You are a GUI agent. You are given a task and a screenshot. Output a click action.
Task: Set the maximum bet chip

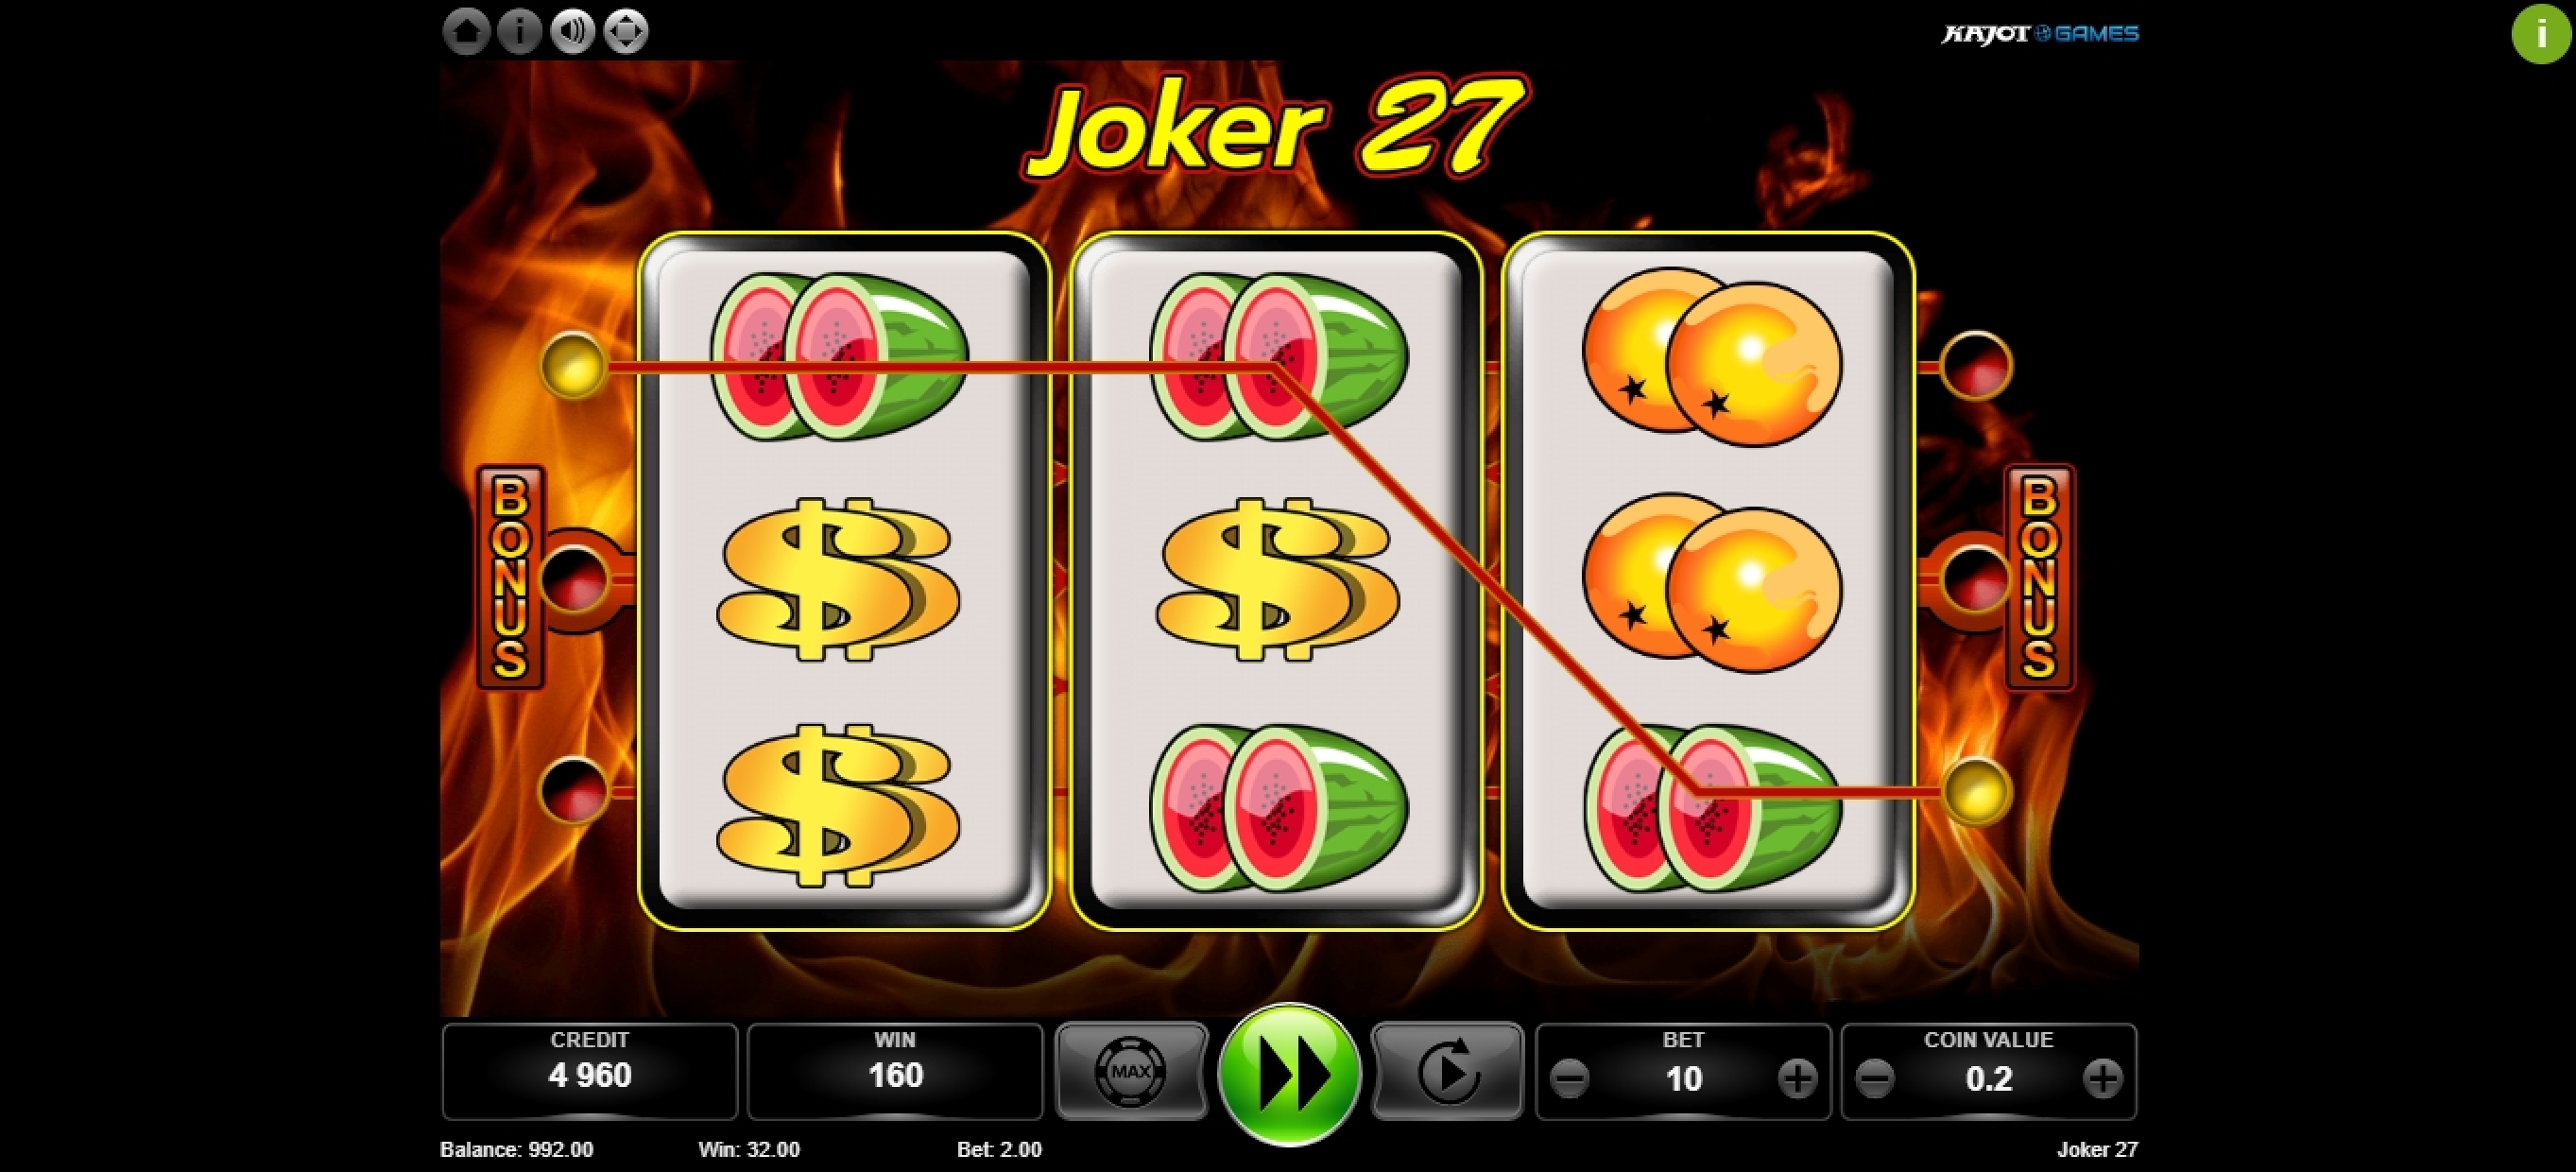[x=1131, y=1071]
